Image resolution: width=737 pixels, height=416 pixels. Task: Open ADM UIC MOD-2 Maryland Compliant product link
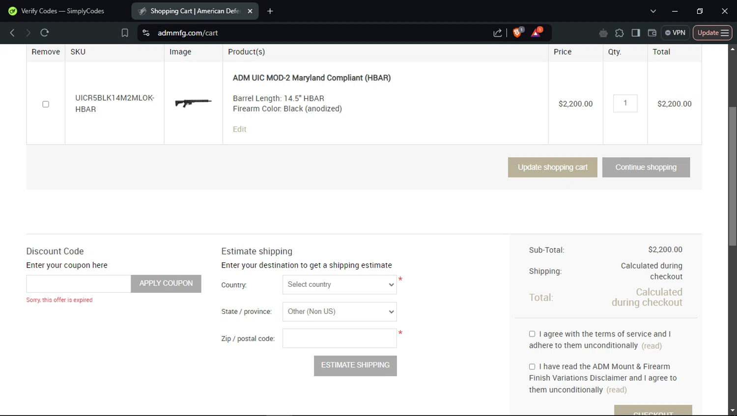pyautogui.click(x=312, y=78)
